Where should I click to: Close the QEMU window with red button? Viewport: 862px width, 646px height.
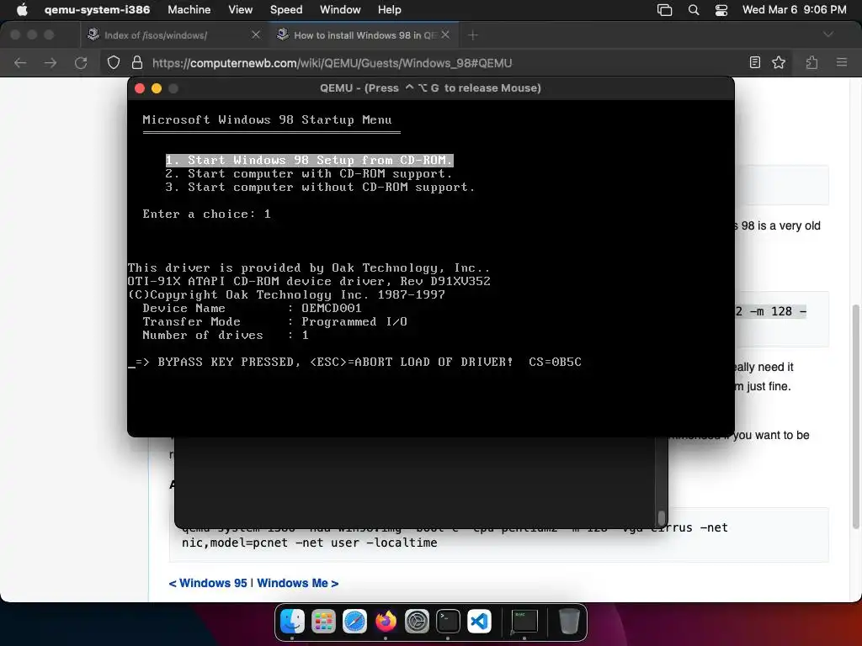[140, 88]
